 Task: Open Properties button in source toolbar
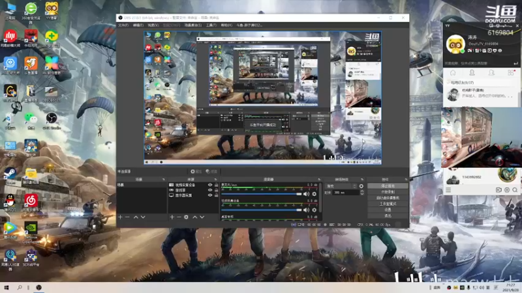[196, 171]
